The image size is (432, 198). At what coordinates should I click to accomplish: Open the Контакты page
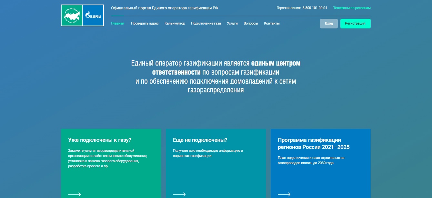point(272,23)
